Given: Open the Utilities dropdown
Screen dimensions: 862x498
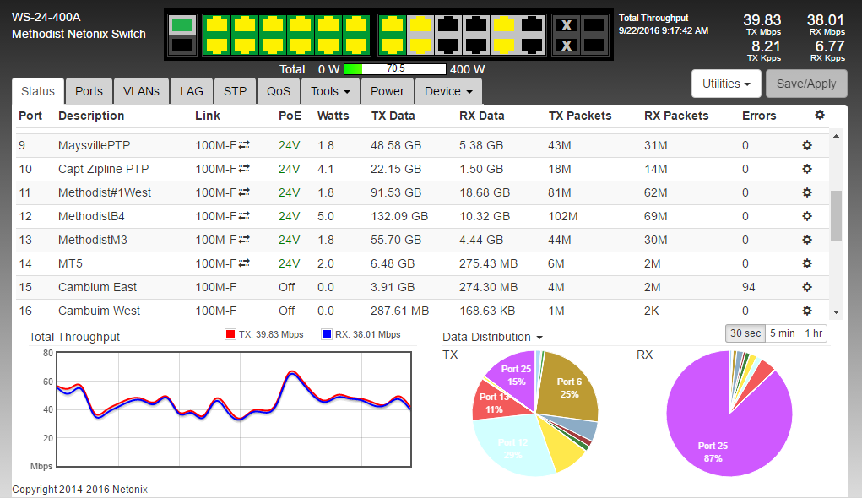Looking at the screenshot, I should (726, 84).
